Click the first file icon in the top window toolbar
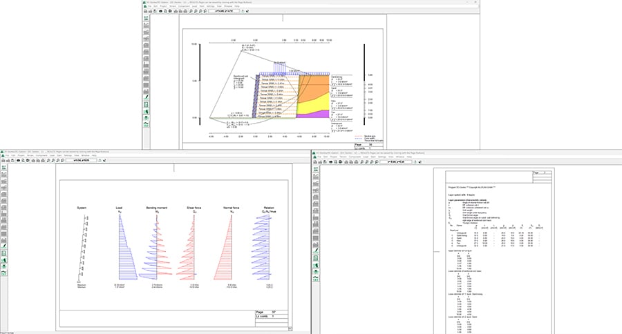 coord(145,11)
